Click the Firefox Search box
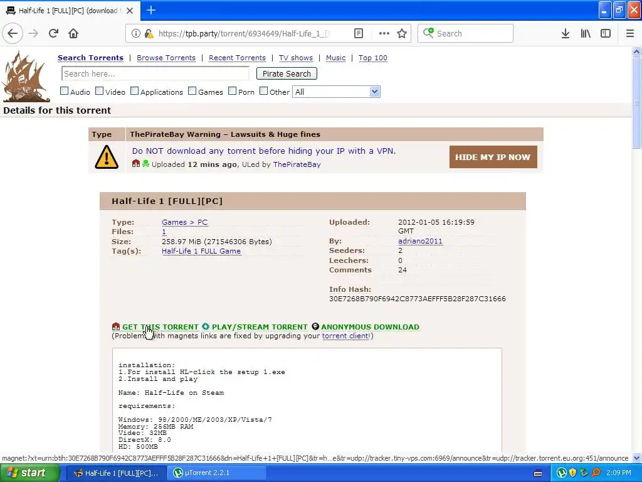Viewport: 642px width, 482px height. [466, 33]
